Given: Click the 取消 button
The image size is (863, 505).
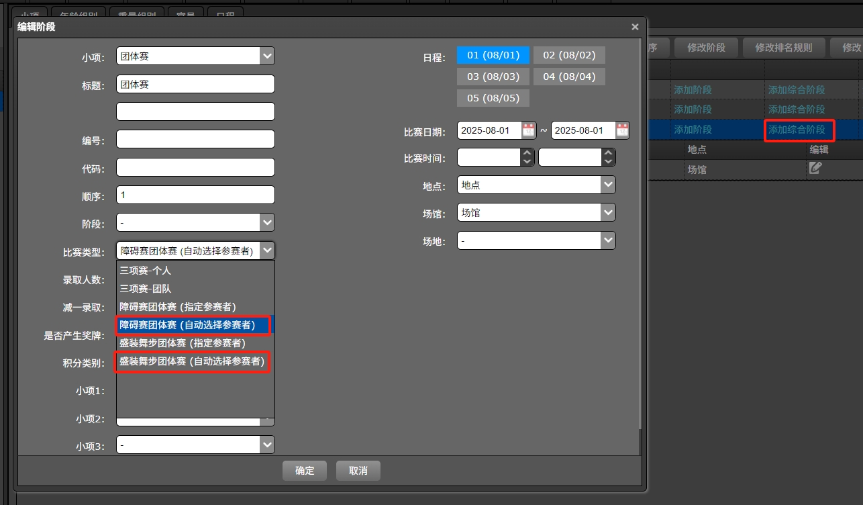Looking at the screenshot, I should (x=358, y=471).
